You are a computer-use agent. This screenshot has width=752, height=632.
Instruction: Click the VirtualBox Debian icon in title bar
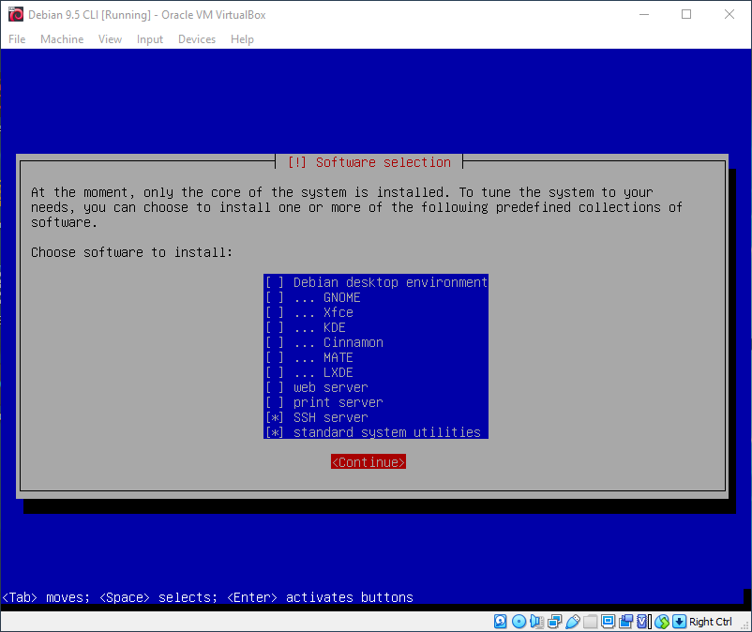coord(16,14)
